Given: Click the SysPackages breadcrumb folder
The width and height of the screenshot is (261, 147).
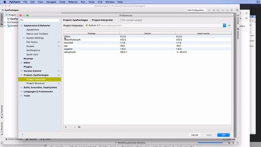Looking at the screenshot, I should pyautogui.click(x=10, y=10).
